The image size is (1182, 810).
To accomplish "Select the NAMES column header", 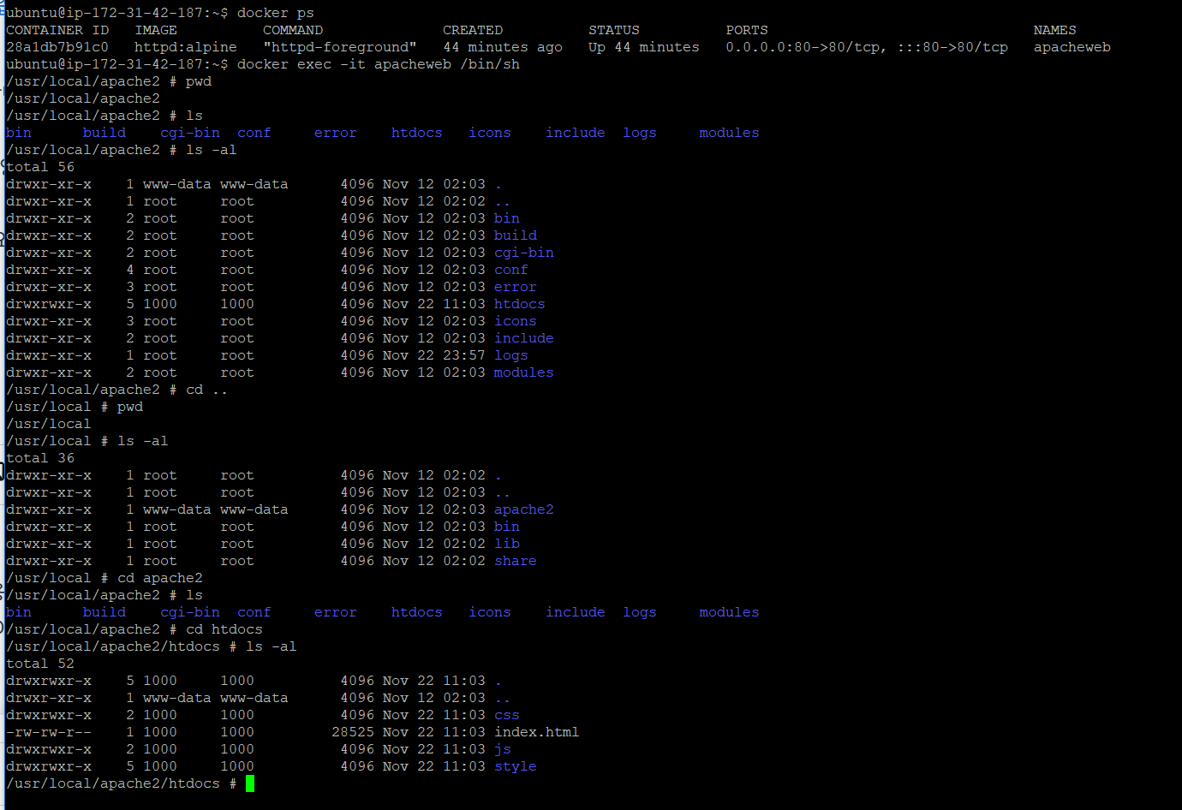I will pos(1055,30).
